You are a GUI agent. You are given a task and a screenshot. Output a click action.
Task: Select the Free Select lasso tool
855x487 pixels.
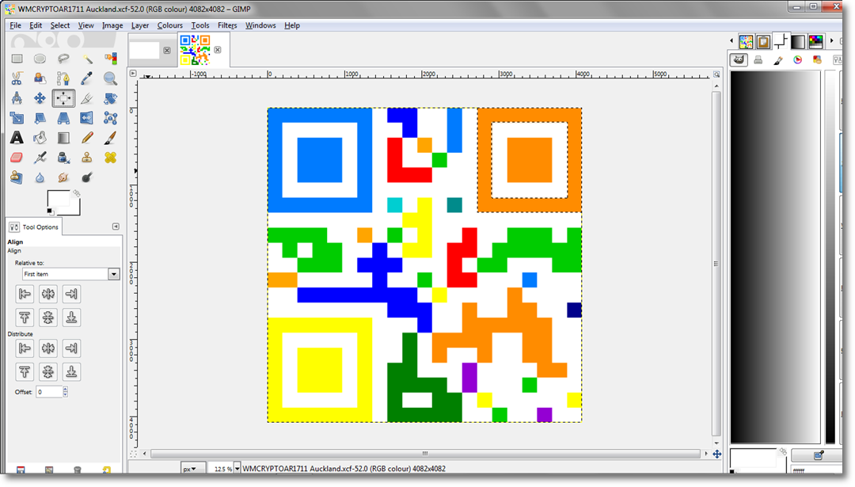[63, 59]
